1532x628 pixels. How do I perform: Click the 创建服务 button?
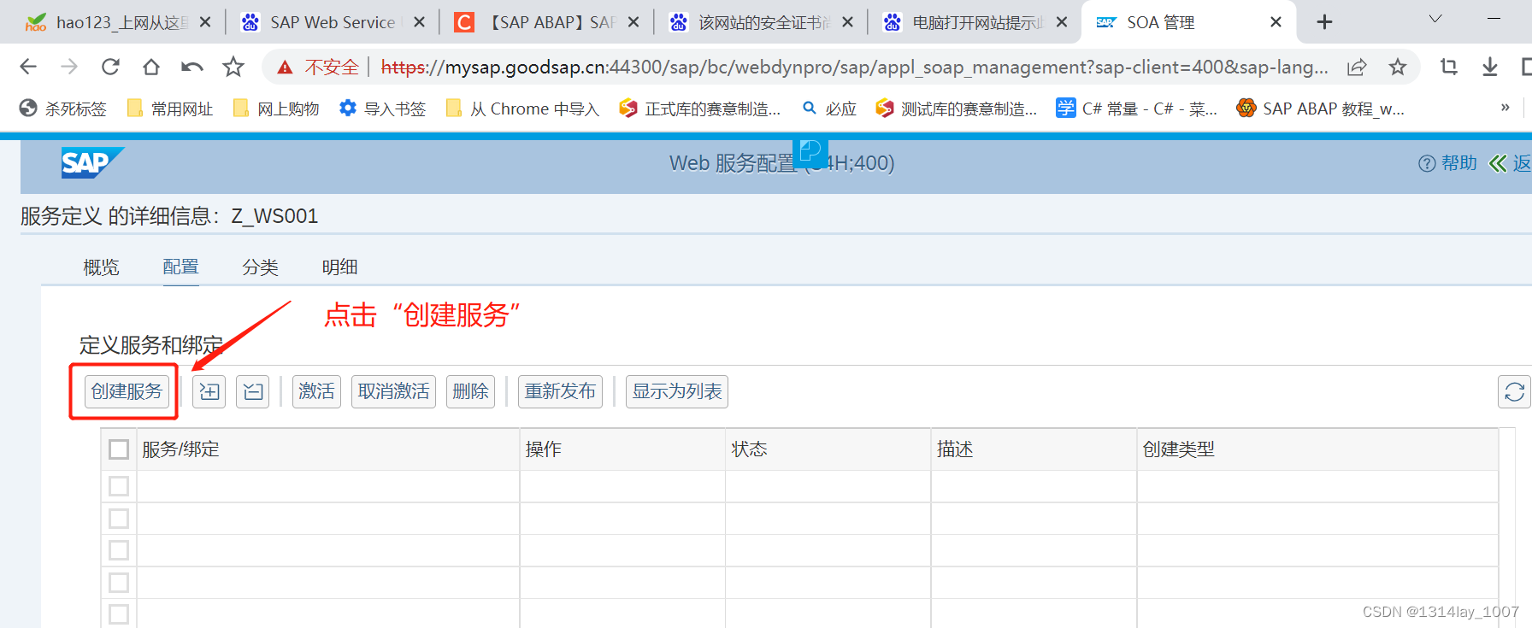(127, 391)
